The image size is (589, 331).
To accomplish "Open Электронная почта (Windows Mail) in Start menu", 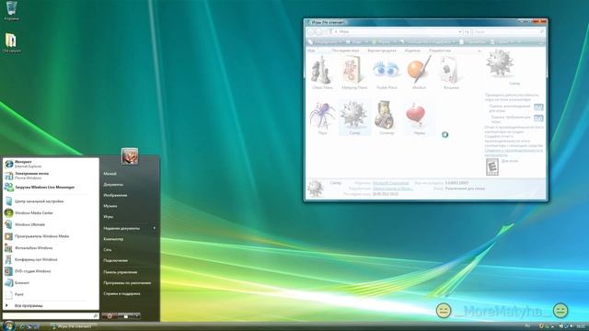I will tap(51, 176).
